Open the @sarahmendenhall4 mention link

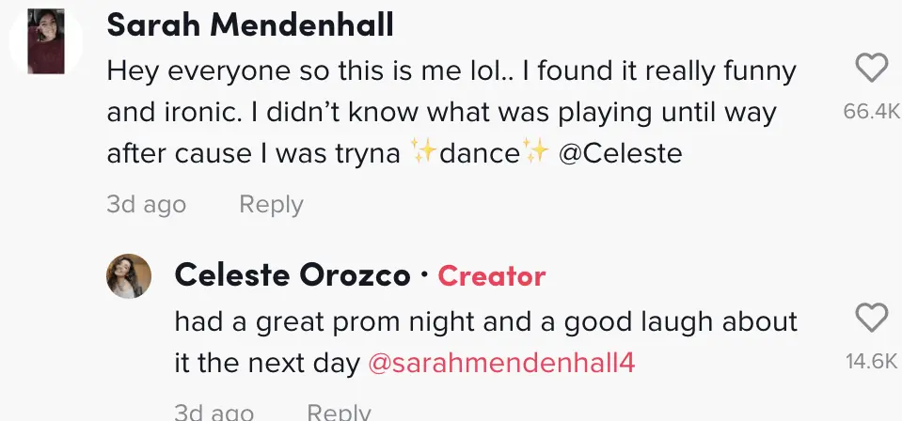tap(501, 364)
